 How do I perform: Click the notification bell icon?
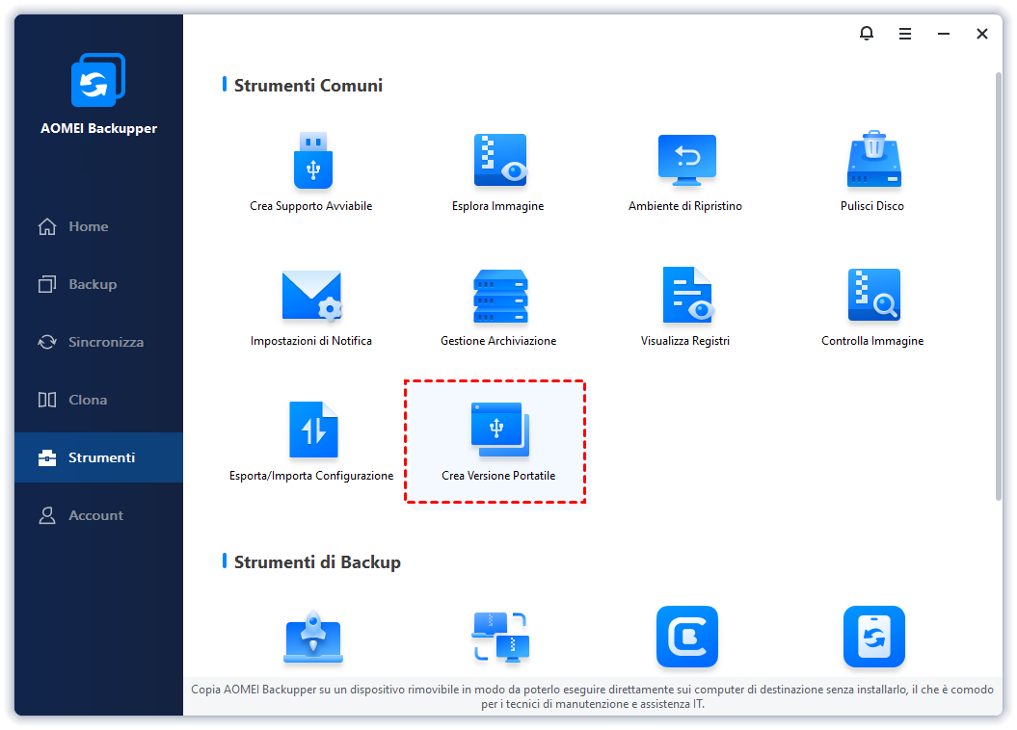pos(866,33)
